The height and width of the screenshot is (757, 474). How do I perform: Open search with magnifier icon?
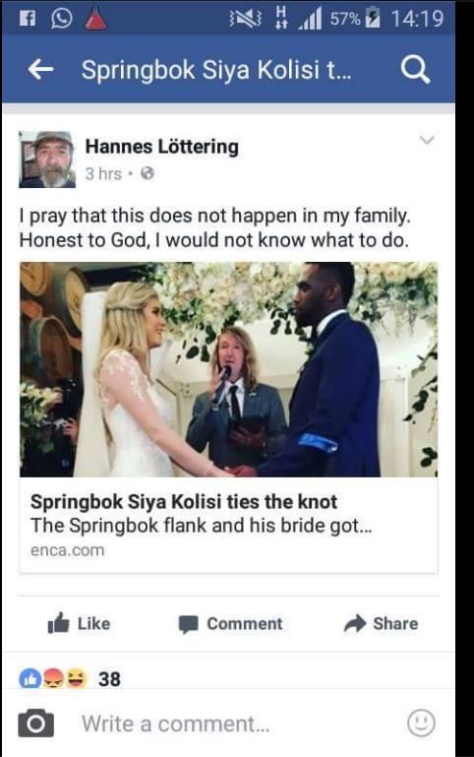coord(415,71)
